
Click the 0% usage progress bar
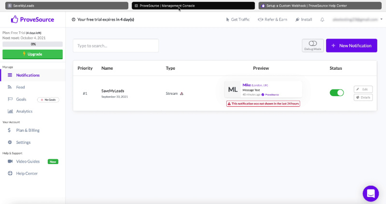click(32, 44)
